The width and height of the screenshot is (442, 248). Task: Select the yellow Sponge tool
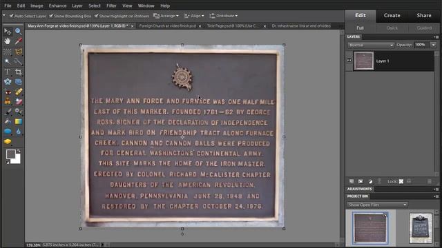(x=8, y=141)
